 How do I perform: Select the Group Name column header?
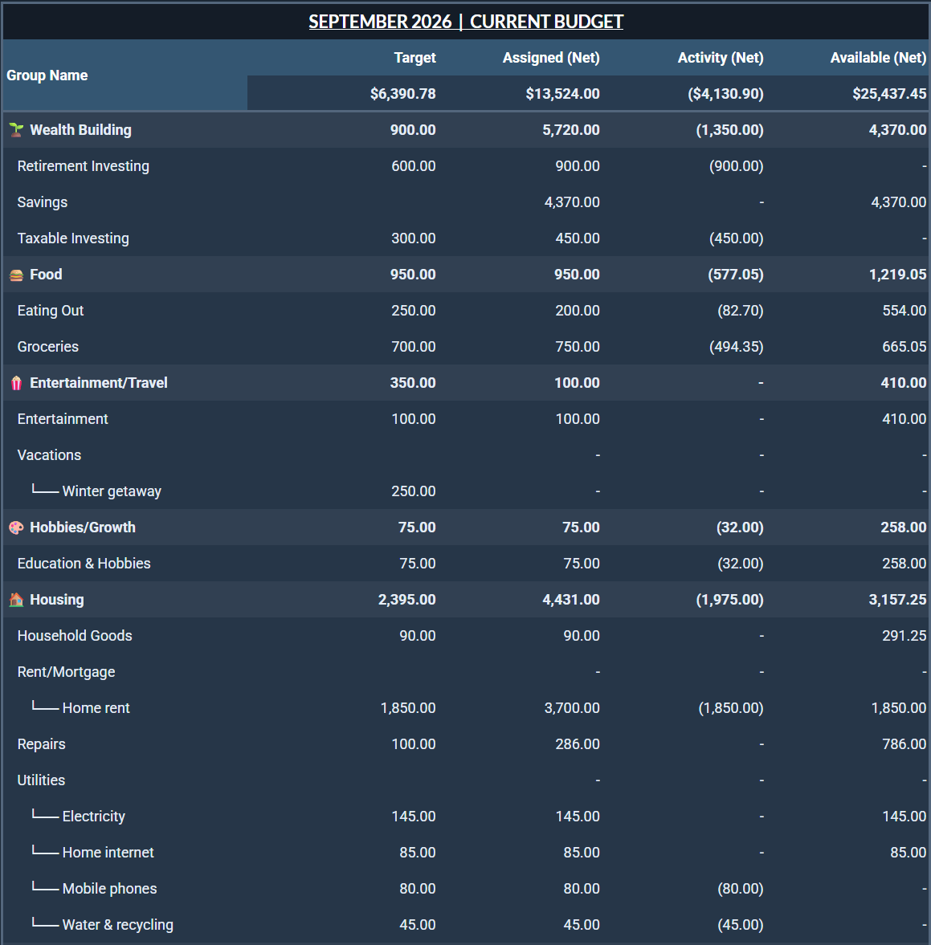[x=47, y=75]
